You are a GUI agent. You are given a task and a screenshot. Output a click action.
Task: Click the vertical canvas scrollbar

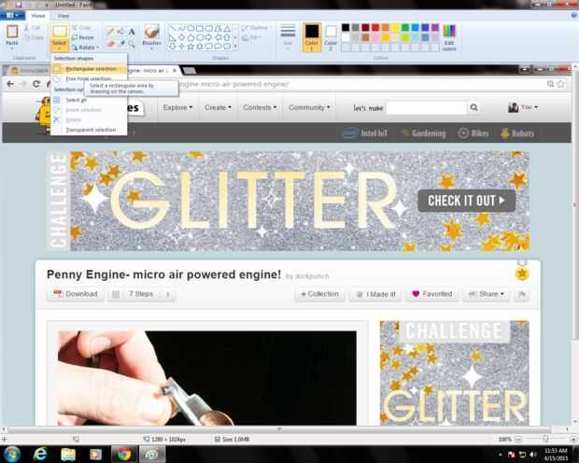[574, 203]
